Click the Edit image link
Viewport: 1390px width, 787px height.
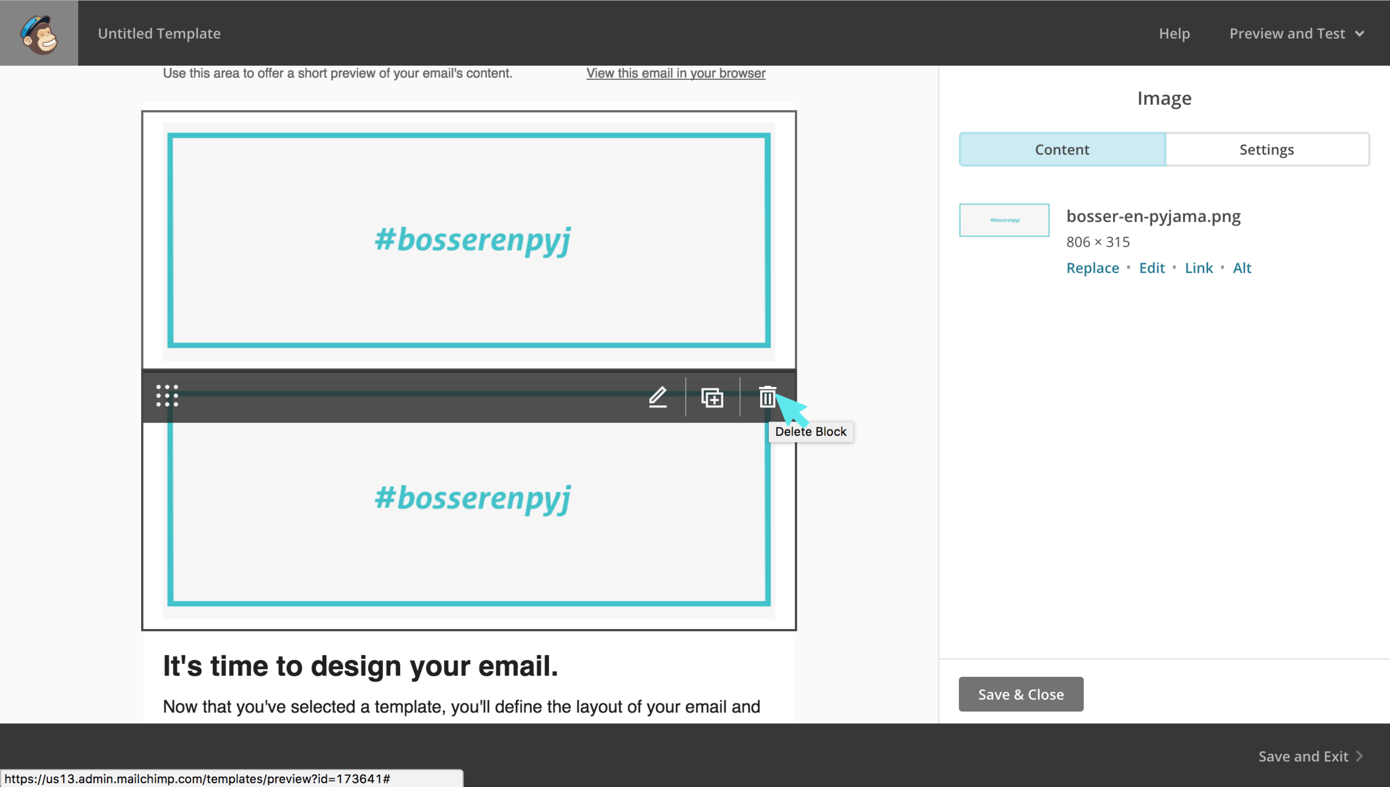click(x=1151, y=268)
